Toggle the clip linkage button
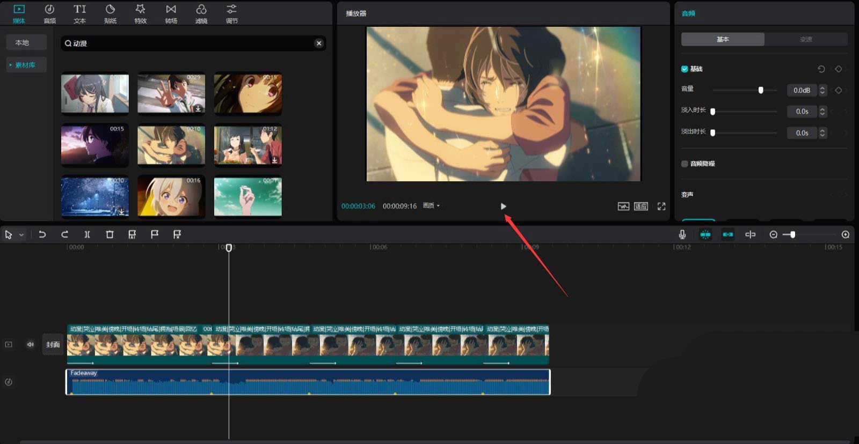Image resolution: width=859 pixels, height=444 pixels. [x=728, y=234]
